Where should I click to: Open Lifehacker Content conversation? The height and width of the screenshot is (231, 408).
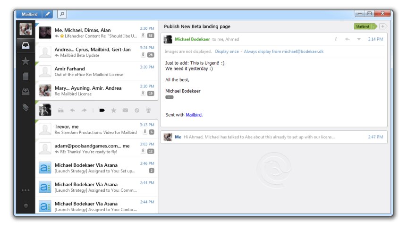pyautogui.click(x=96, y=33)
